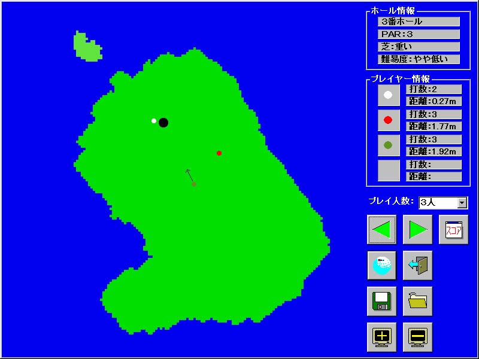Viewport: 479px width, 359px height.
Task: Click the golf ball icon button
Action: click(x=381, y=265)
